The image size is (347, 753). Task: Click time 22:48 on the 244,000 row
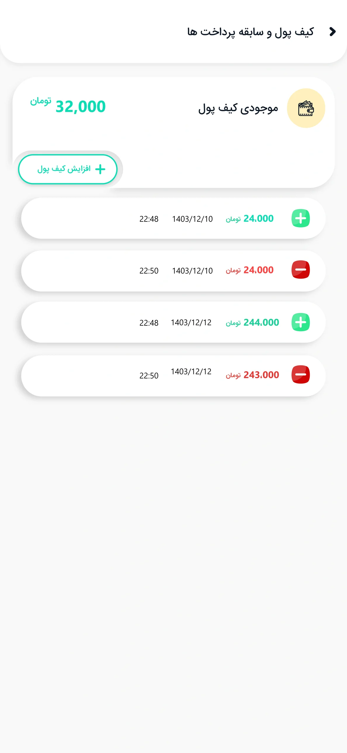coord(149,323)
